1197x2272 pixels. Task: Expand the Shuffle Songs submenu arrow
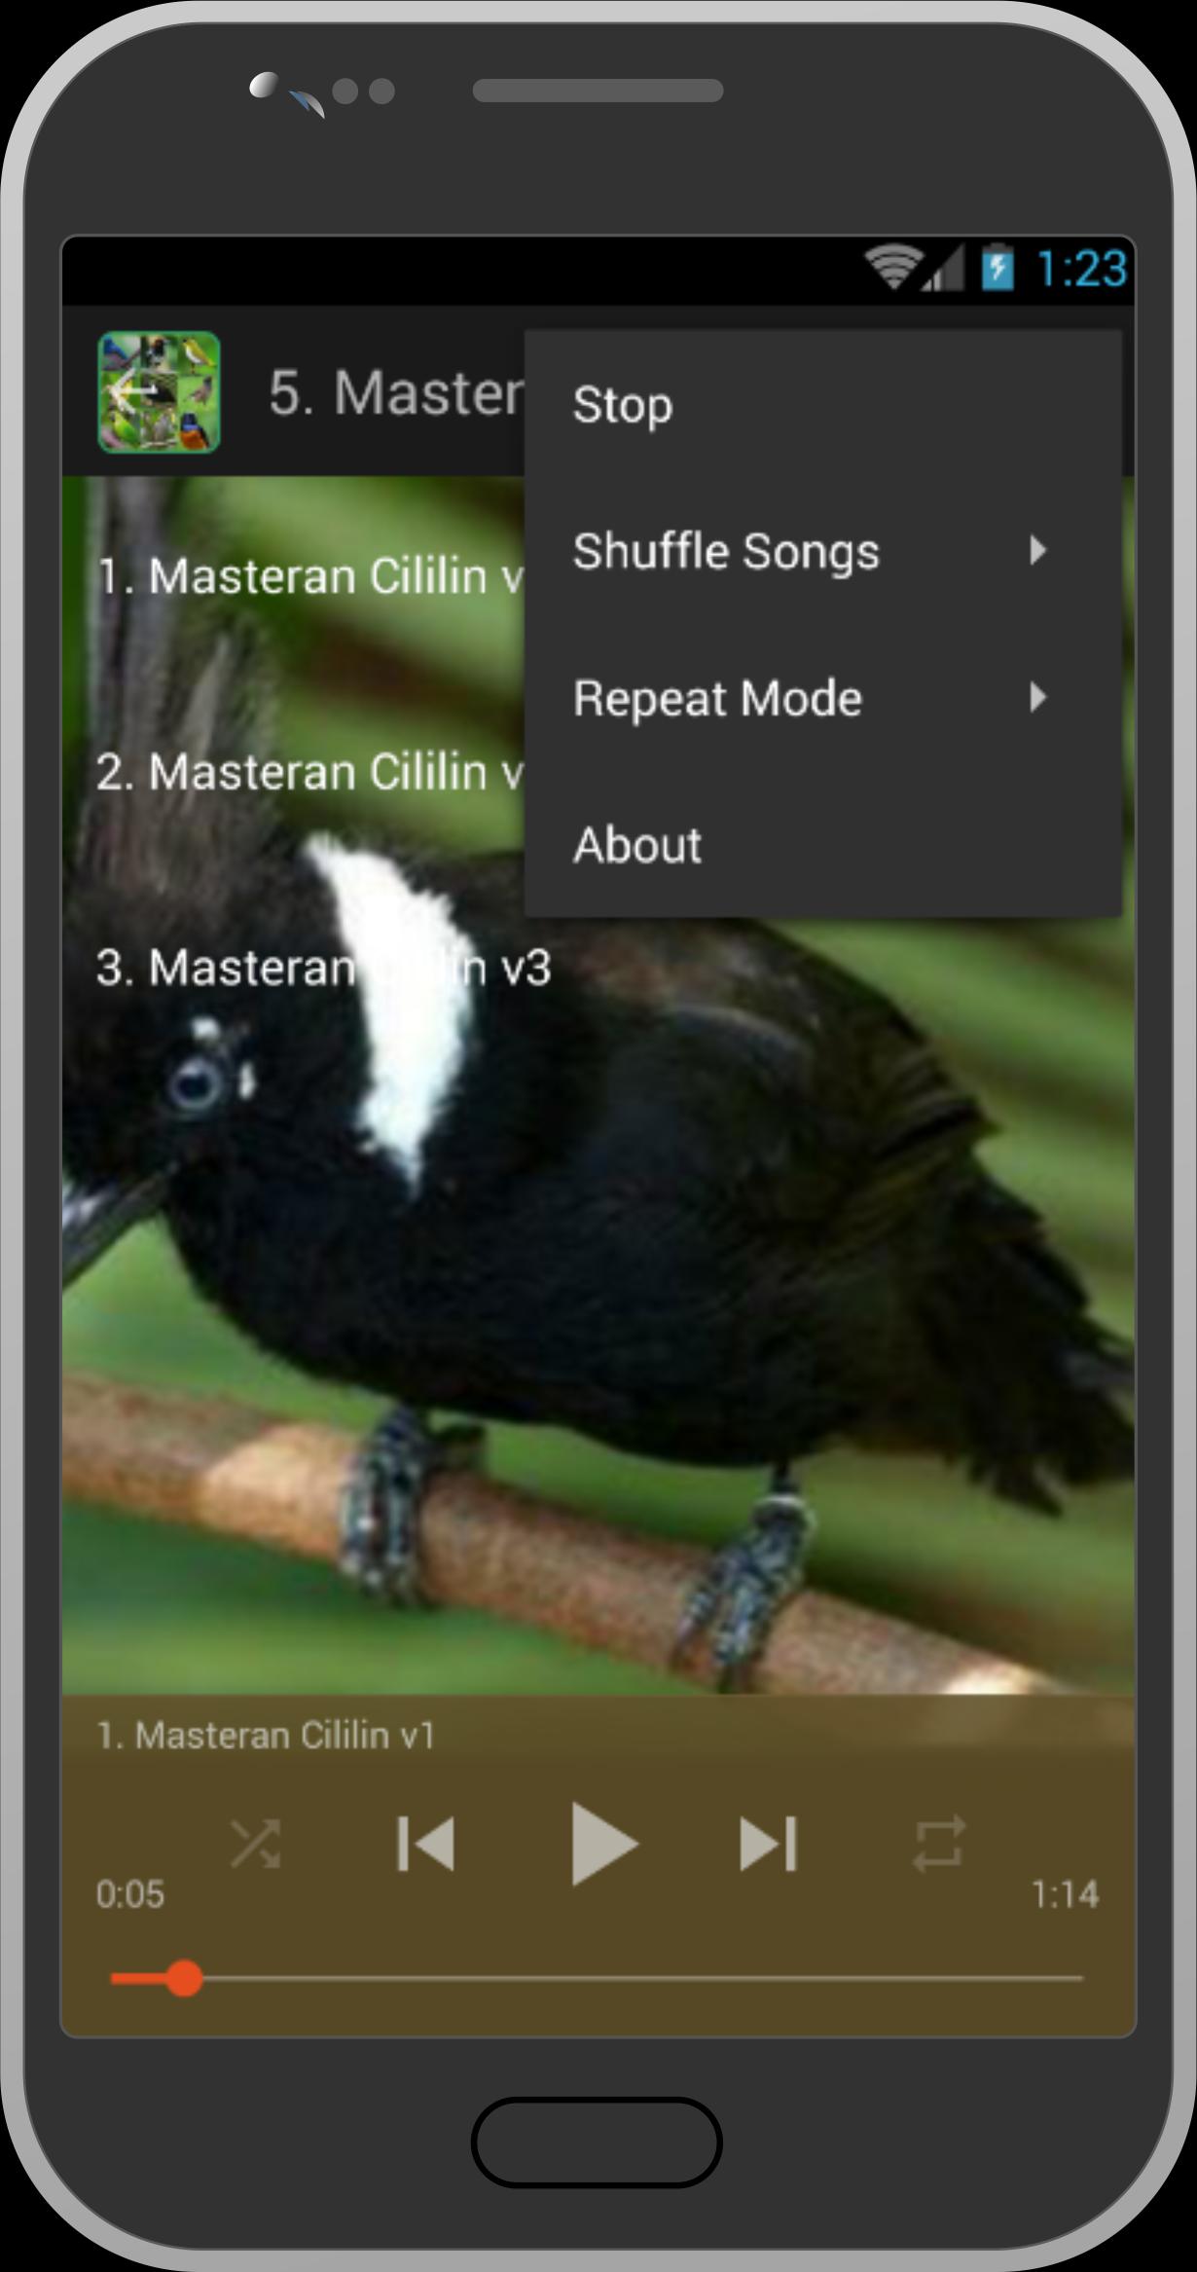coord(1038,551)
